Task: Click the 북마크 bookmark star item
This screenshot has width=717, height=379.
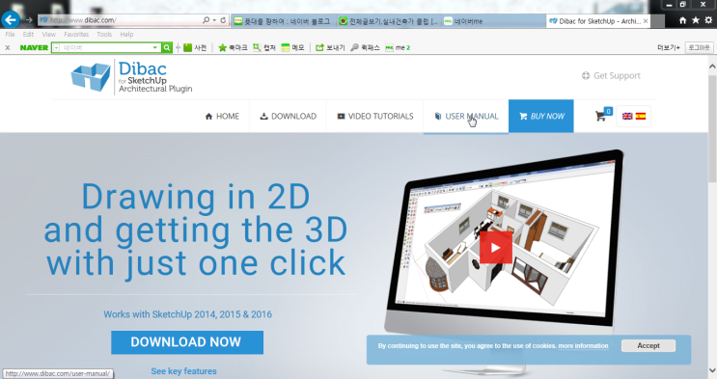Action: [x=233, y=47]
